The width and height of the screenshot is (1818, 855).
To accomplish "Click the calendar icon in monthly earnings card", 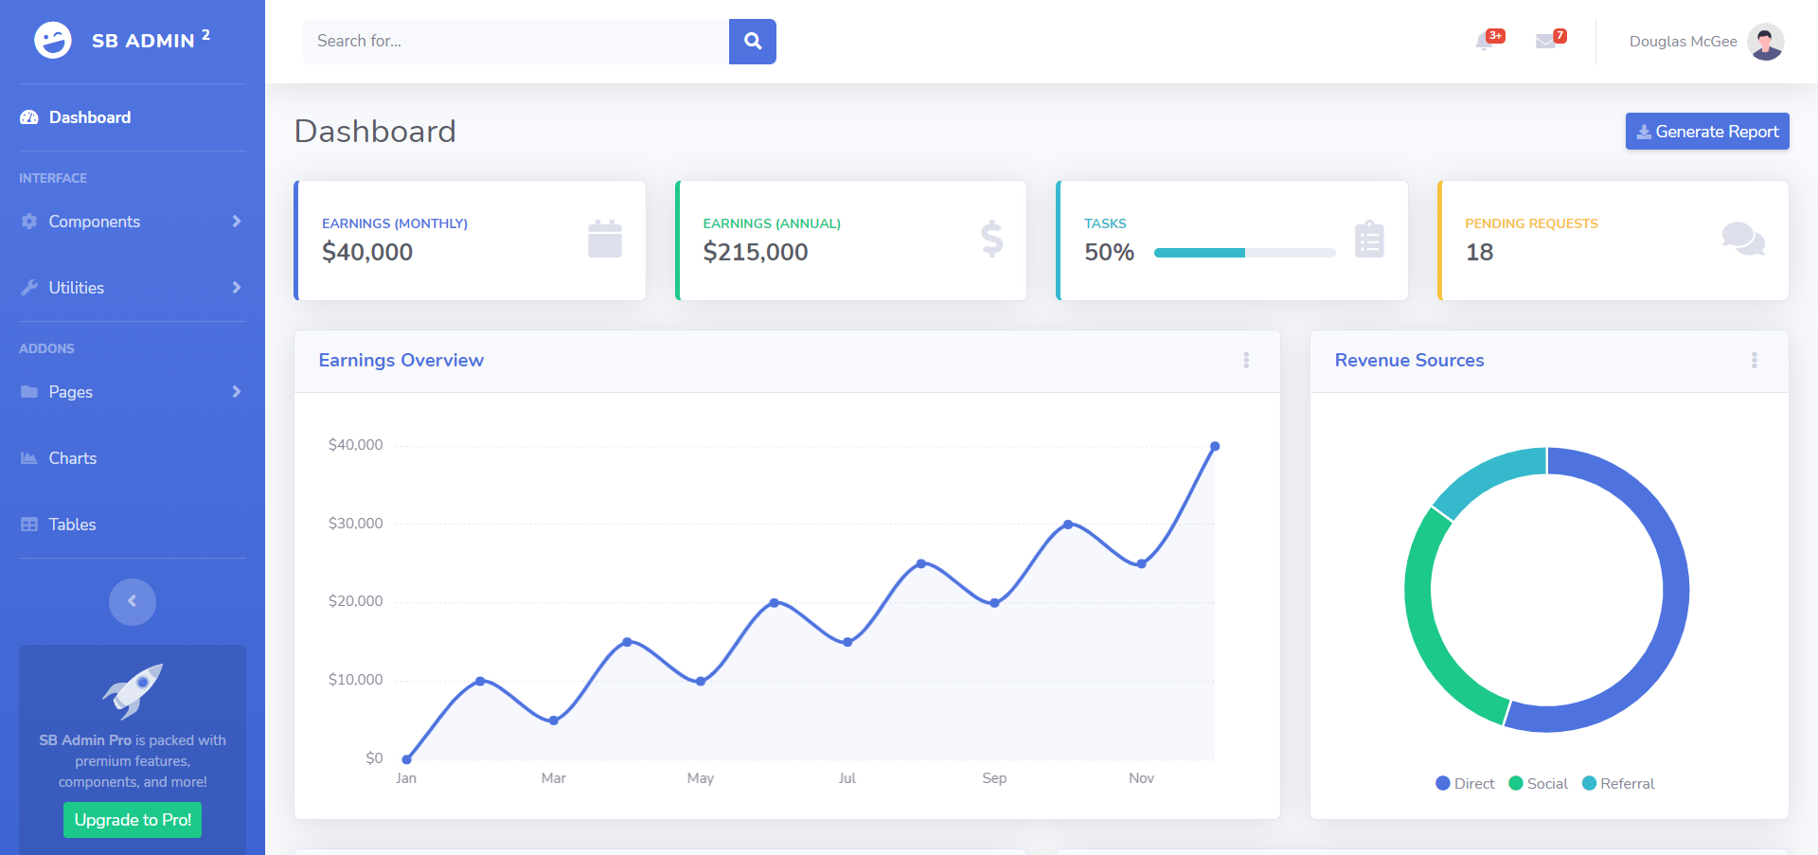I will pos(604,240).
